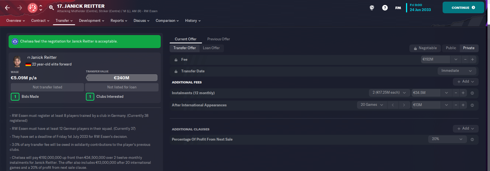
Task: Open the 20% profit percentage dropdown
Action: tap(447, 139)
